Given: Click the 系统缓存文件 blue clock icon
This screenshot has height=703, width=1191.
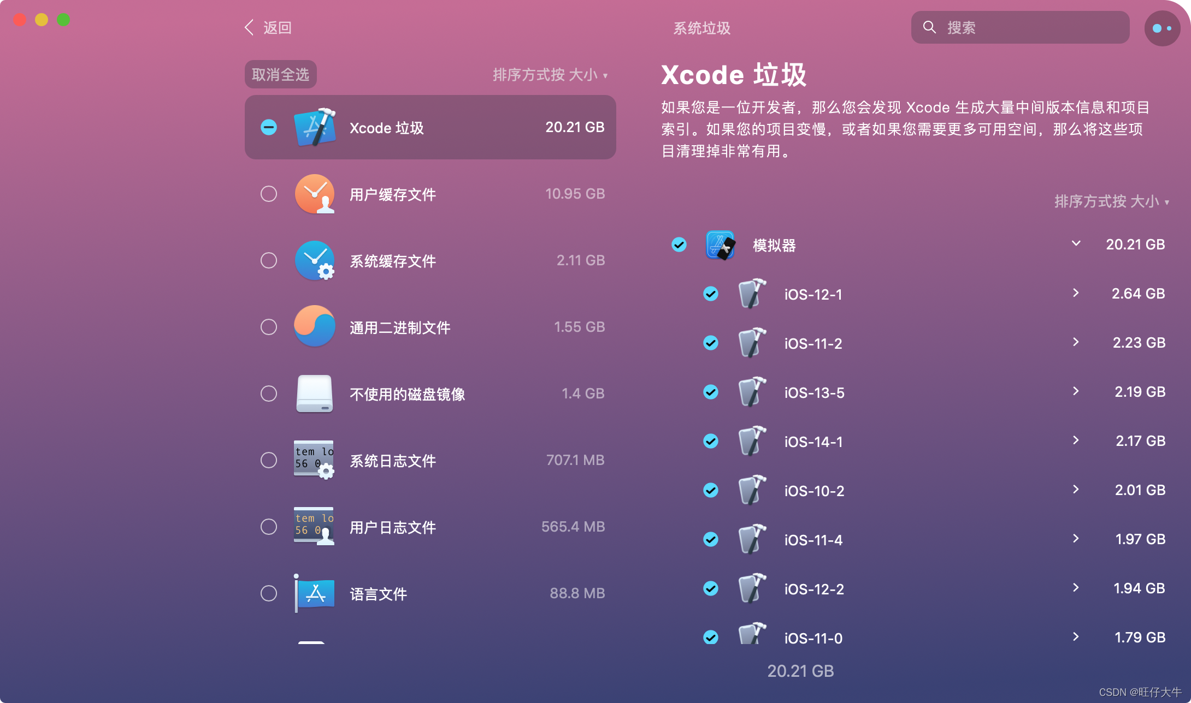Looking at the screenshot, I should (315, 260).
